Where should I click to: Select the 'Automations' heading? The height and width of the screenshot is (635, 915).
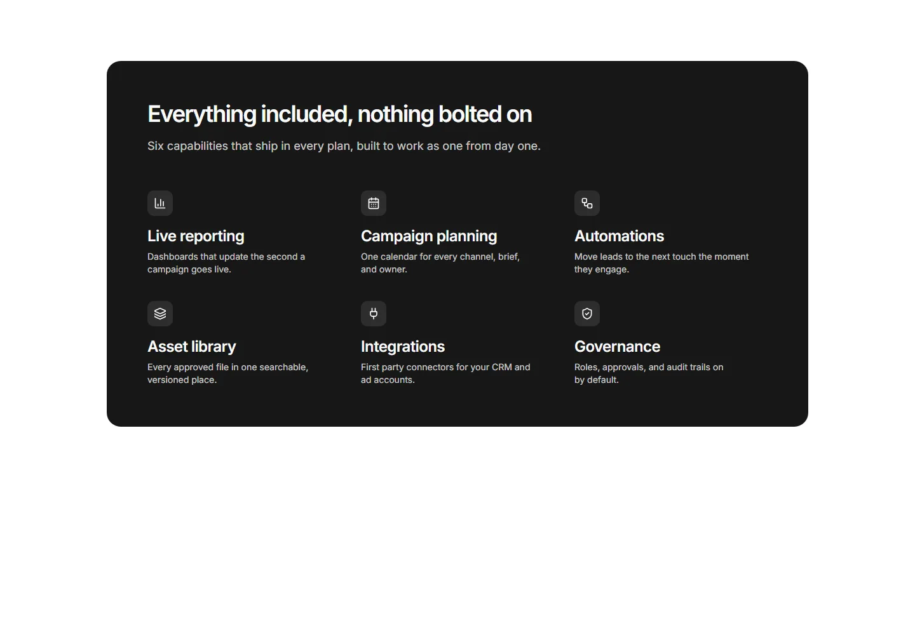pos(619,236)
